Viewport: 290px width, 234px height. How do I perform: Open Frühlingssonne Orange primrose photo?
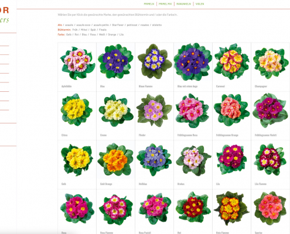(x=231, y=110)
